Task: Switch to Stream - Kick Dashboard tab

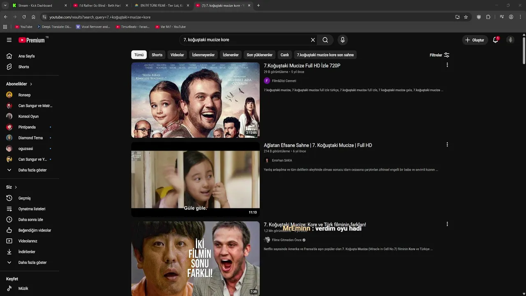Action: point(39,5)
